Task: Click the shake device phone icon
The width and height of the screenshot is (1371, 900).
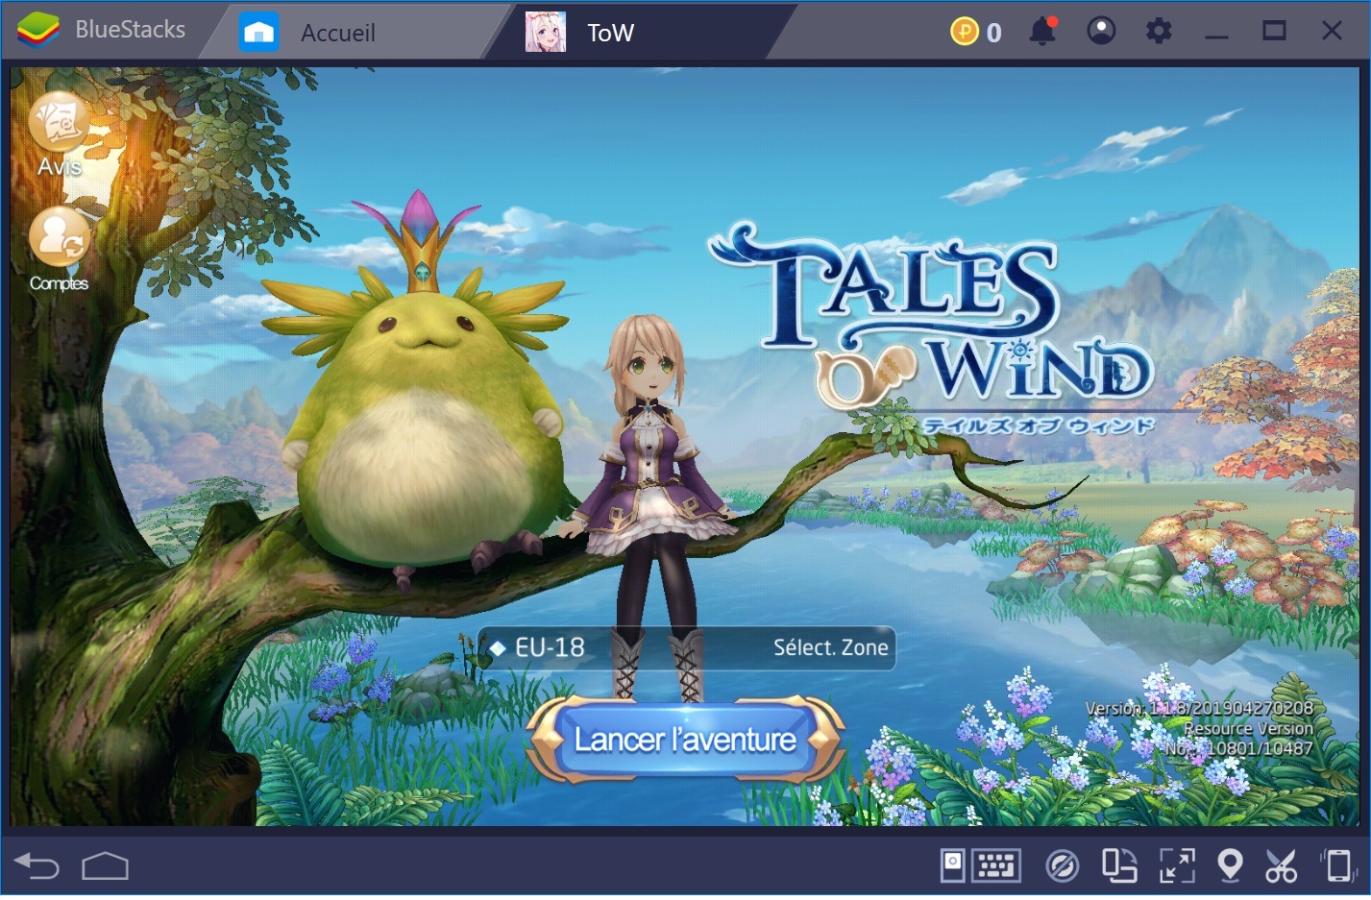Action: click(1337, 865)
